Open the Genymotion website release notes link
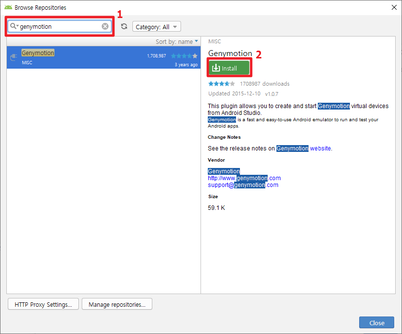This screenshot has width=402, height=334. [x=320, y=148]
